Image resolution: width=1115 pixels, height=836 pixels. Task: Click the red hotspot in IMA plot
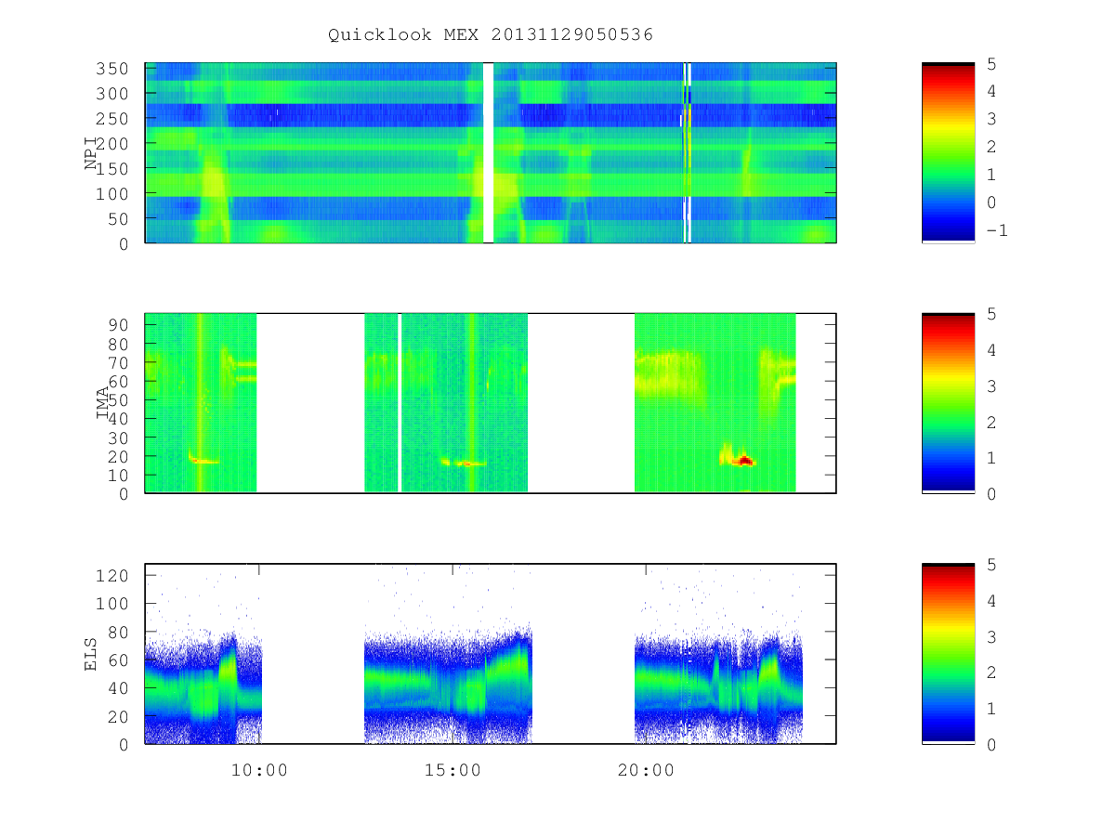(x=745, y=460)
